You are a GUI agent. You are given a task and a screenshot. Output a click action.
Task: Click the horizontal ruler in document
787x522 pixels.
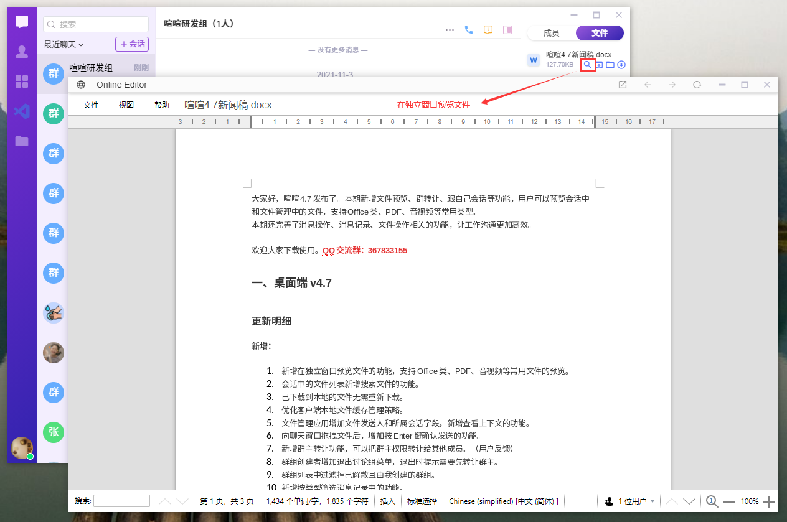pyautogui.click(x=423, y=122)
